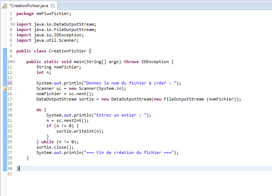The width and height of the screenshot is (272, 196).
Task: Click the do keyword on line 19
Action: [39, 110]
